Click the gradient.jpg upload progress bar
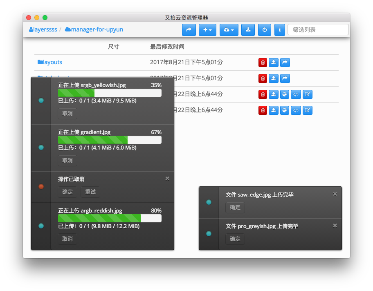The height and width of the screenshot is (291, 373). (110, 140)
